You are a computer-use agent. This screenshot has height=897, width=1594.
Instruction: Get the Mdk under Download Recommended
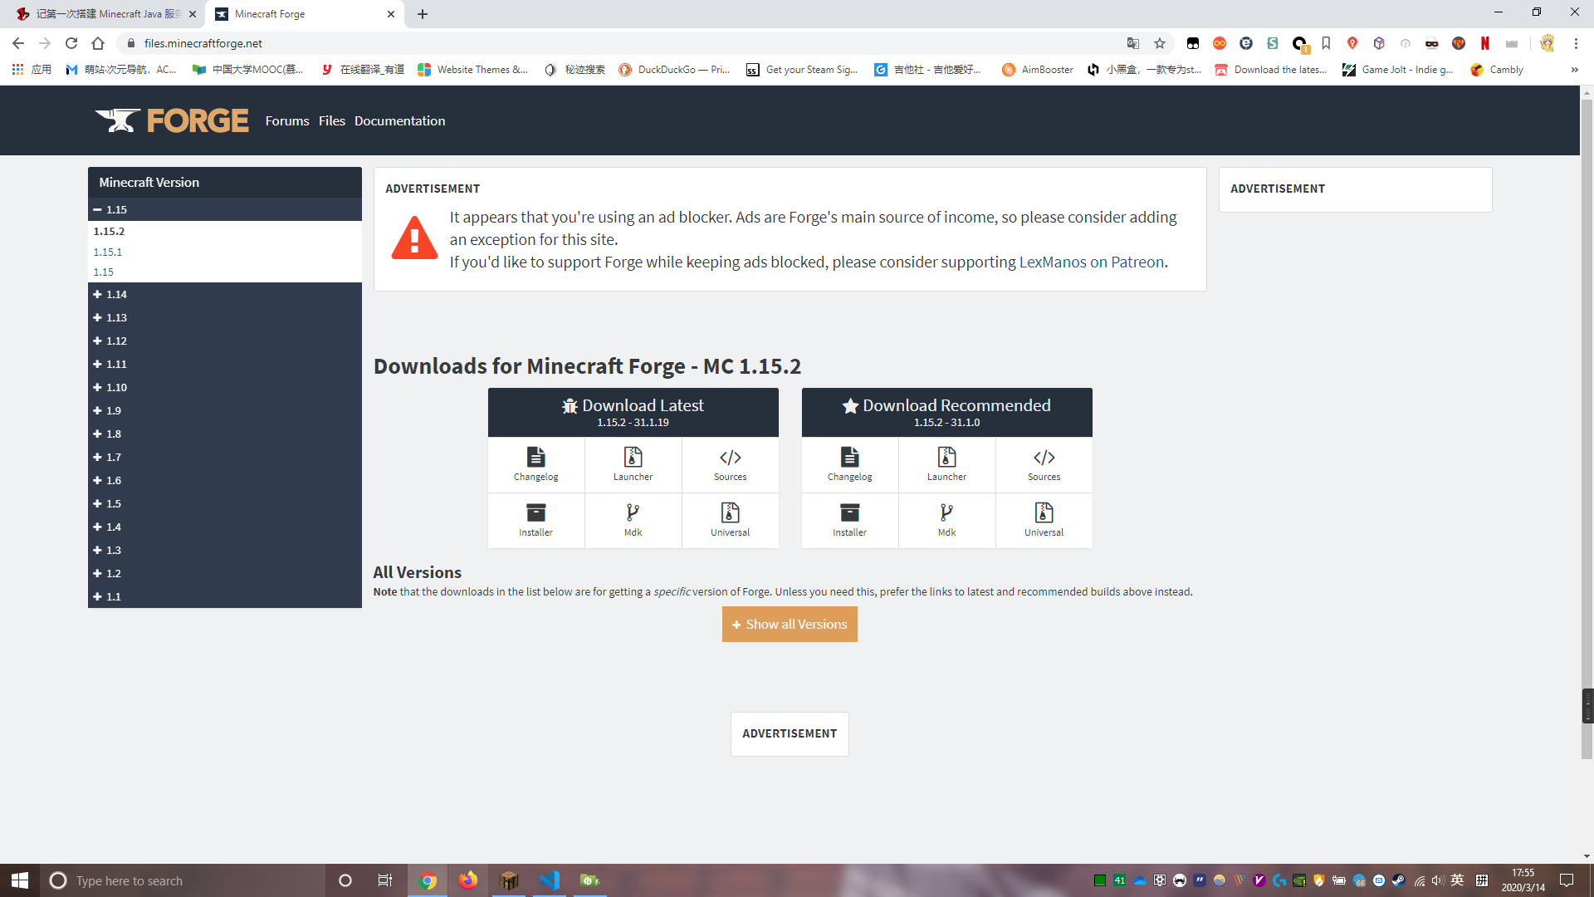click(x=946, y=521)
